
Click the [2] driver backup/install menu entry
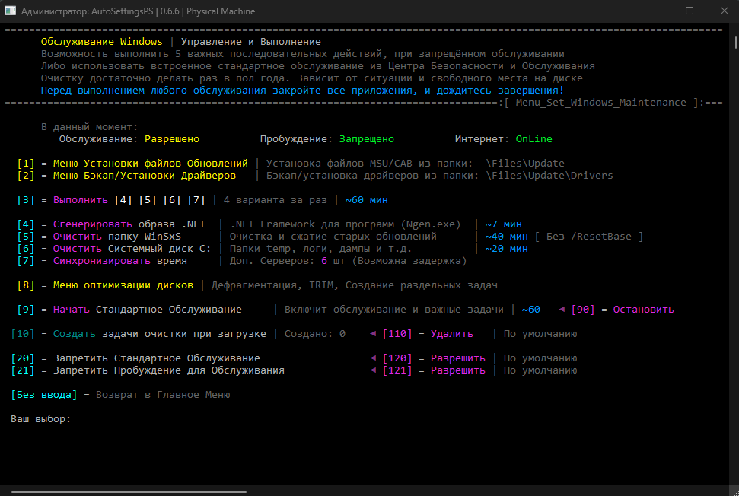point(127,176)
